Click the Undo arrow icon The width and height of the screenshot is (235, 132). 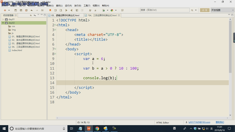[32, 10]
